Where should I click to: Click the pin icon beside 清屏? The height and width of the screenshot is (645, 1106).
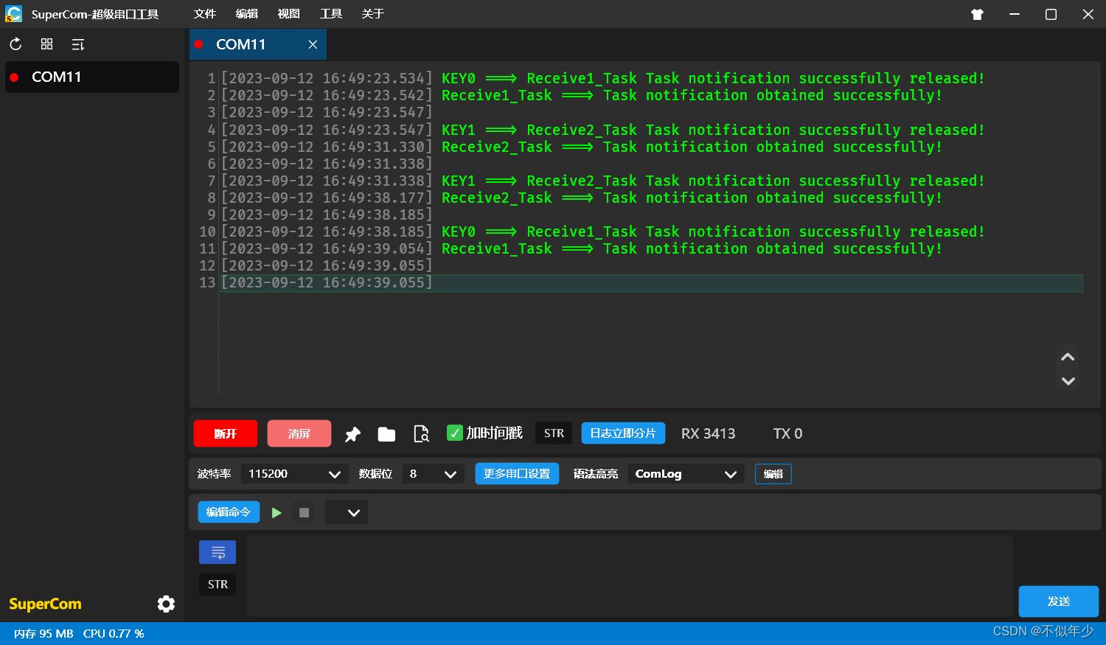352,434
